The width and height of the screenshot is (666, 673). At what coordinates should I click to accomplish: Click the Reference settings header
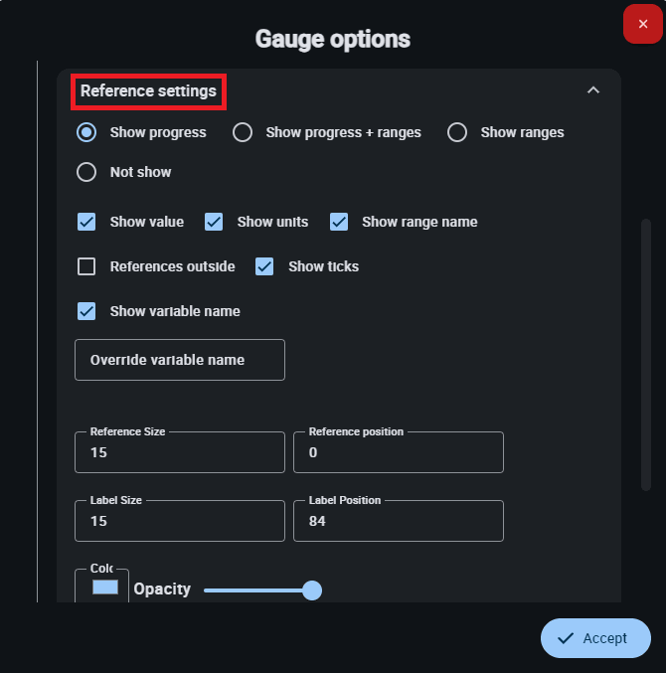coord(149,91)
